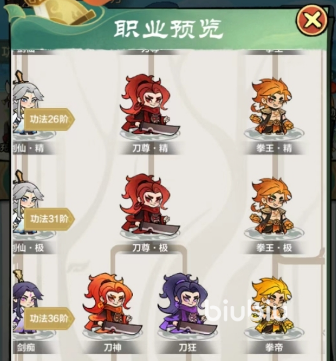Click the 功法26阶 requirement tag
This screenshot has height=361, width=336.
(49, 119)
